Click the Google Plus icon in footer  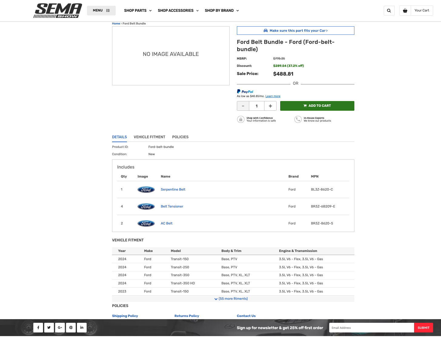[60, 328]
